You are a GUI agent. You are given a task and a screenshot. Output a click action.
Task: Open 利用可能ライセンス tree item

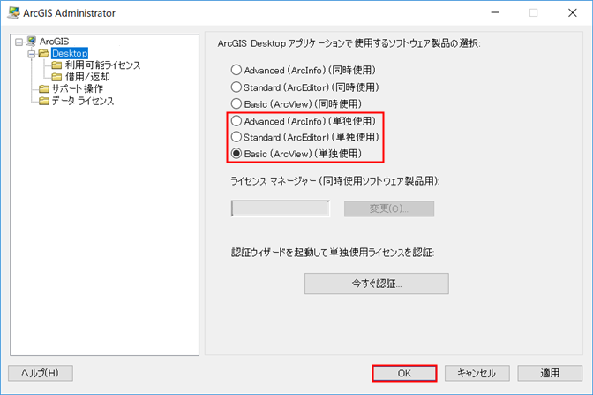[x=102, y=65]
